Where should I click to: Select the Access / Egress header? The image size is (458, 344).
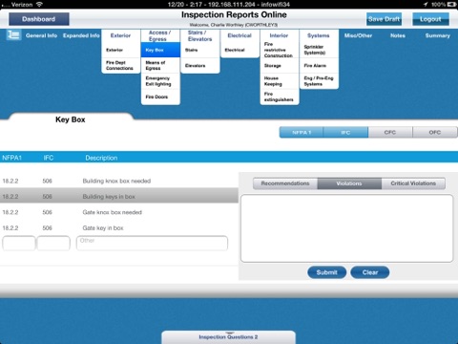160,35
